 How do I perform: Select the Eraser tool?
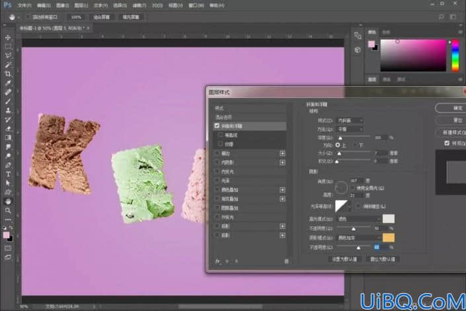click(x=8, y=128)
